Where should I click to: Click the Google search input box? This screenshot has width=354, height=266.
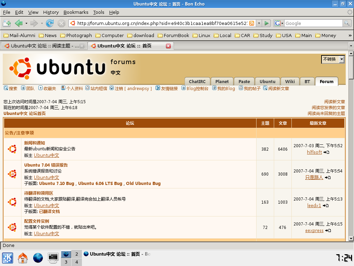(x=313, y=23)
